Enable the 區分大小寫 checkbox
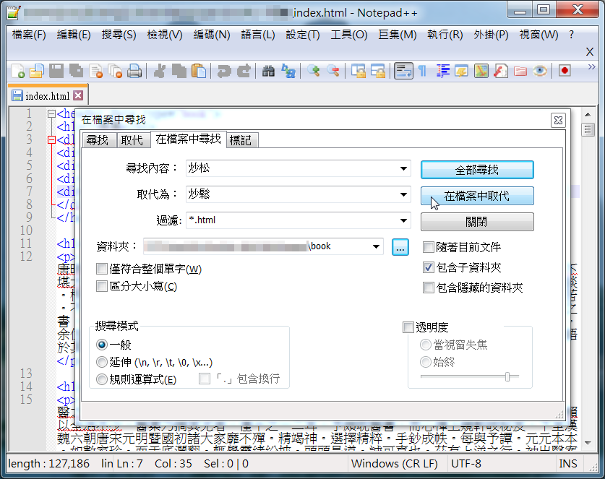The image size is (605, 479). (x=101, y=286)
